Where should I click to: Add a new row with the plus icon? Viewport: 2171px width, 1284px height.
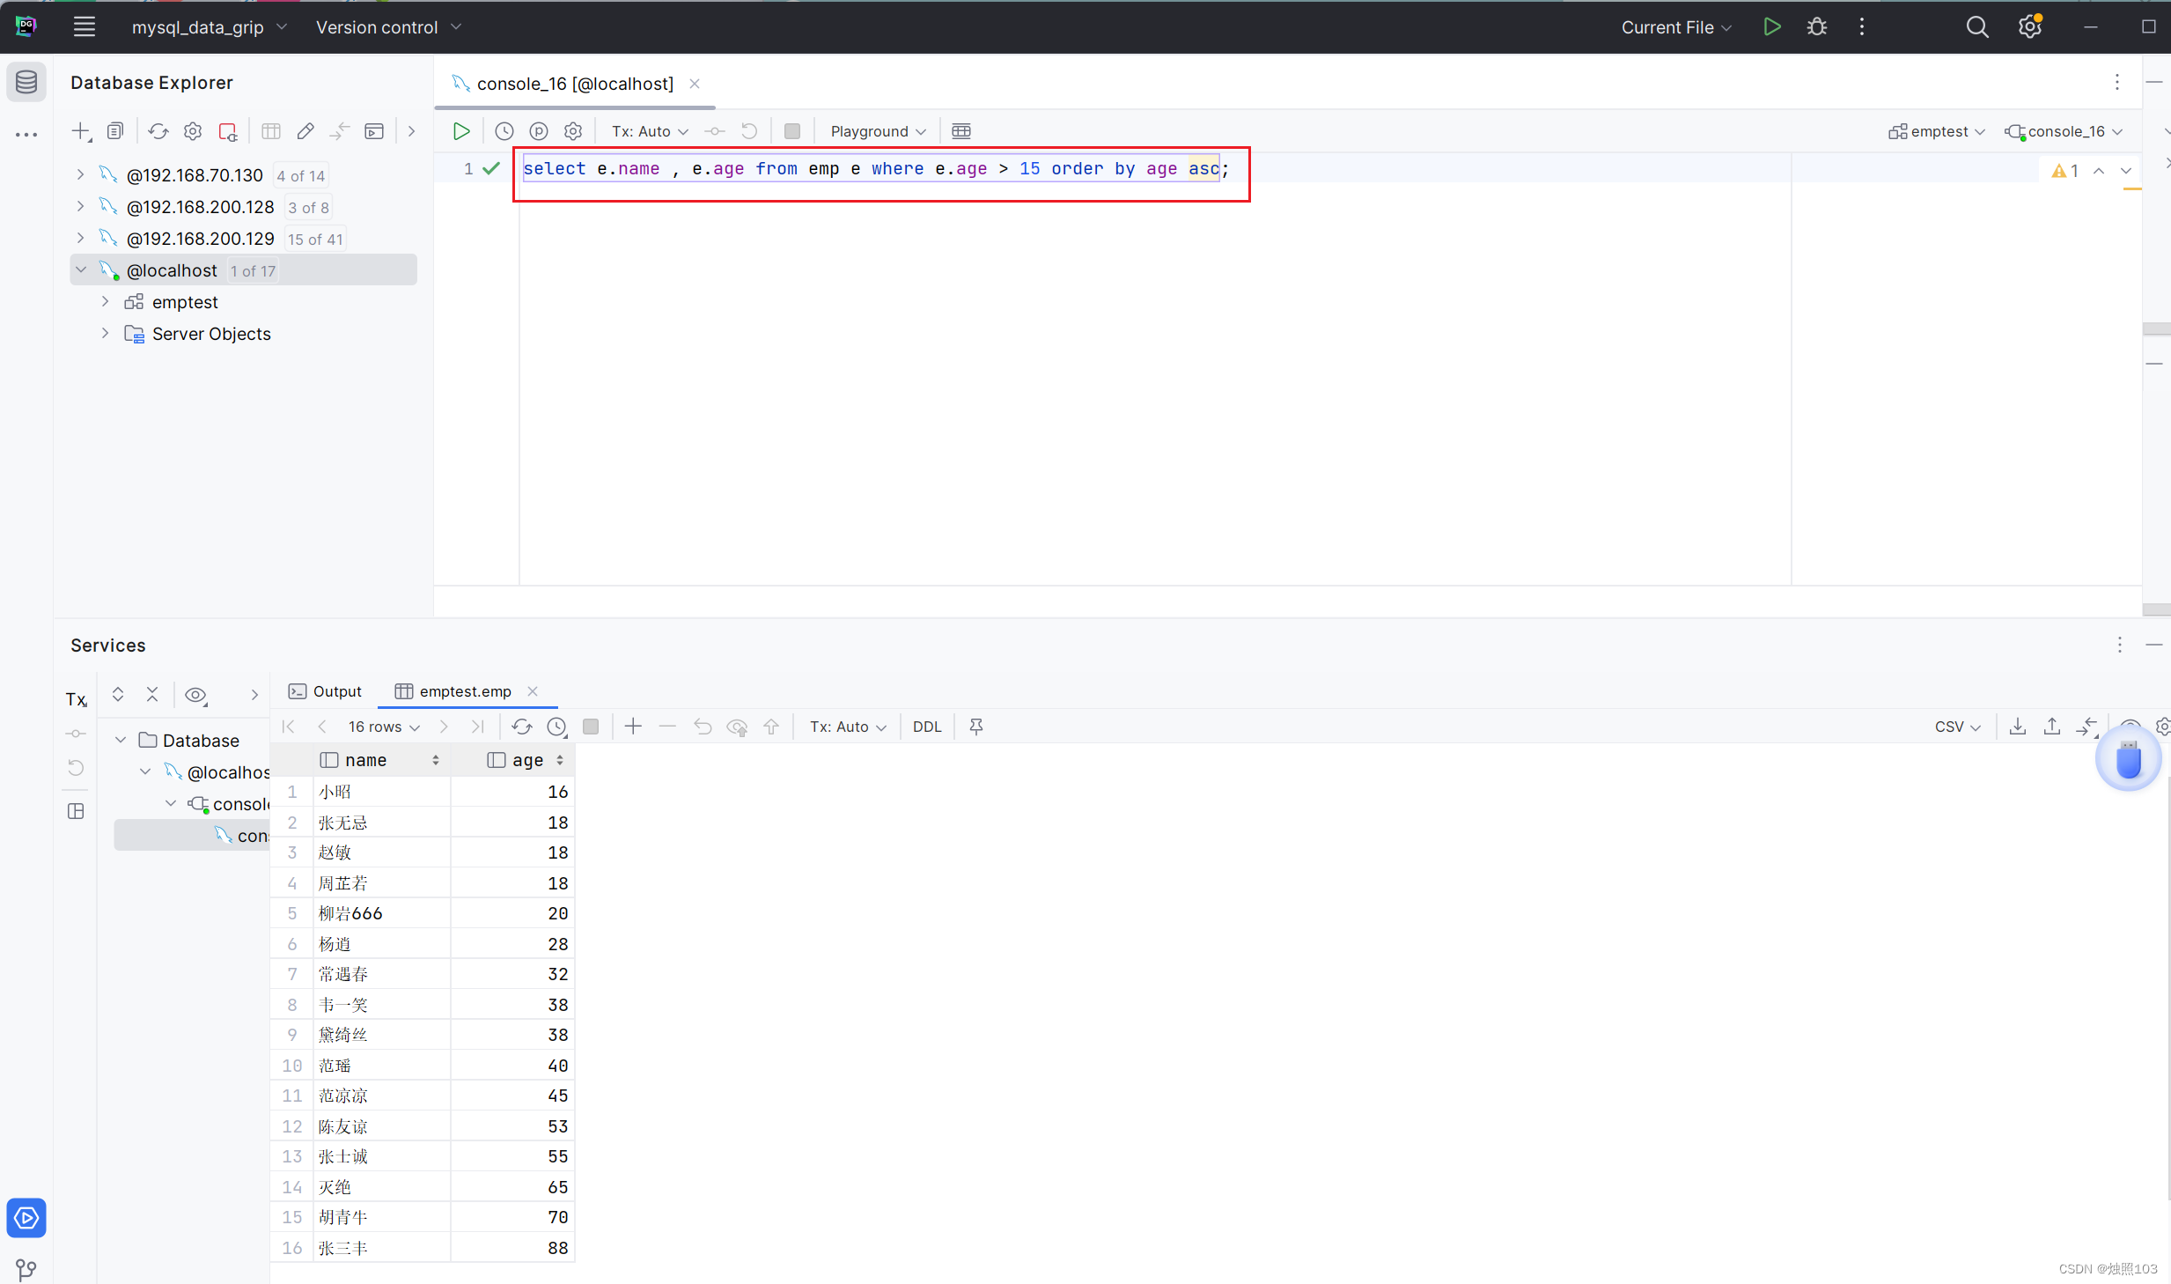pyautogui.click(x=633, y=727)
